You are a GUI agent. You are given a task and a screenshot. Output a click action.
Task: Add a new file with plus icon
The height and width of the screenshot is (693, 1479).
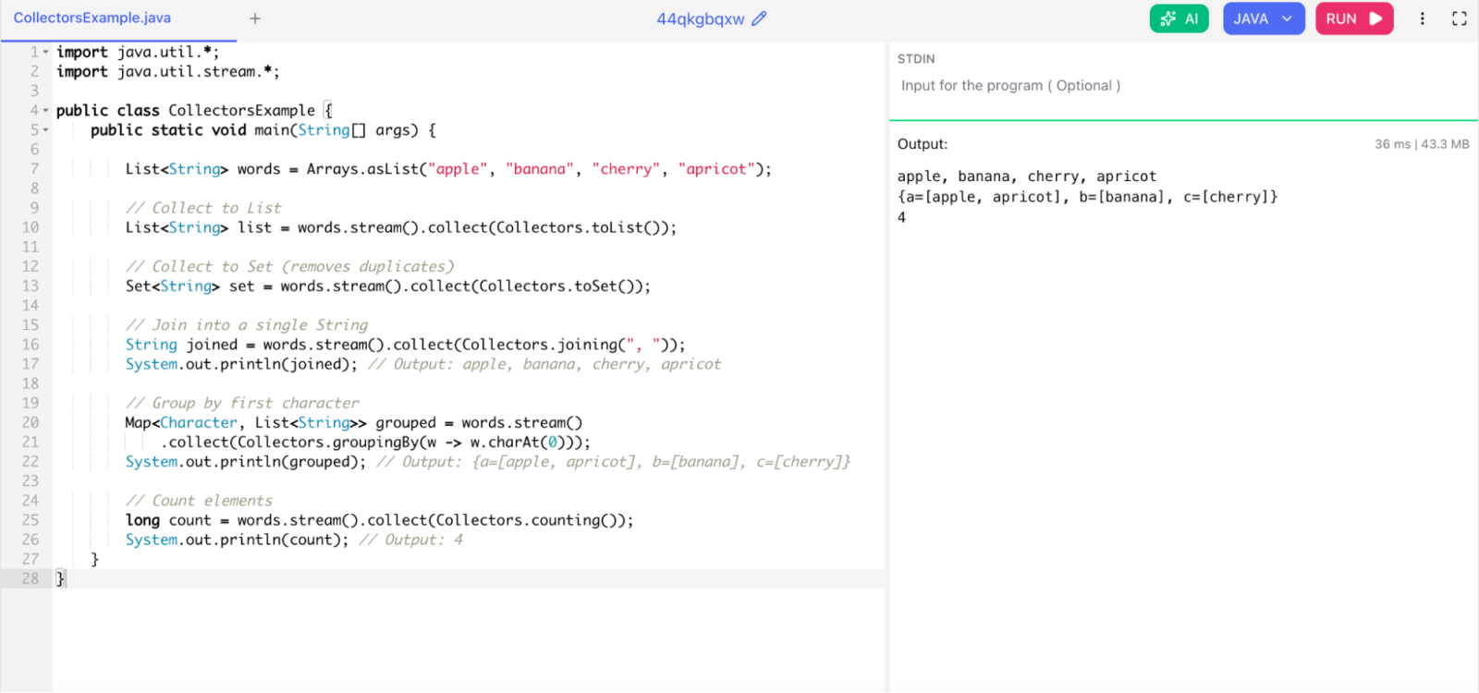pos(255,18)
